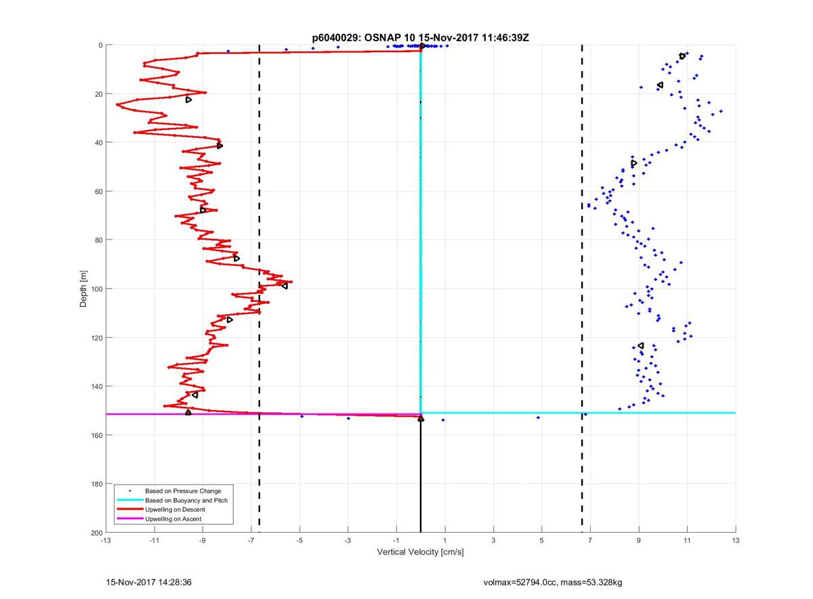Click x-axis tick label -13
The image size is (813, 599).
pyautogui.click(x=105, y=540)
